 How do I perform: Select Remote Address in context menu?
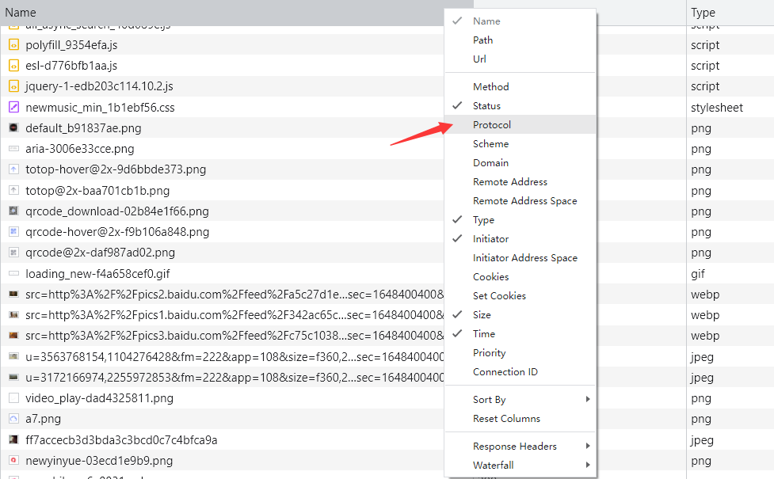point(509,182)
